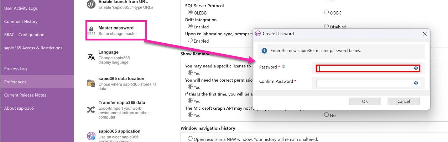Click the Enable launch from URL icon
The width and height of the screenshot is (448, 142).
click(91, 4)
